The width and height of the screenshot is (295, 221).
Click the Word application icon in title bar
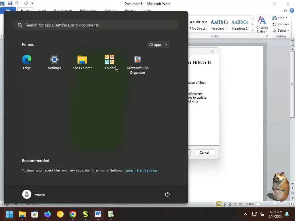coord(3,3)
